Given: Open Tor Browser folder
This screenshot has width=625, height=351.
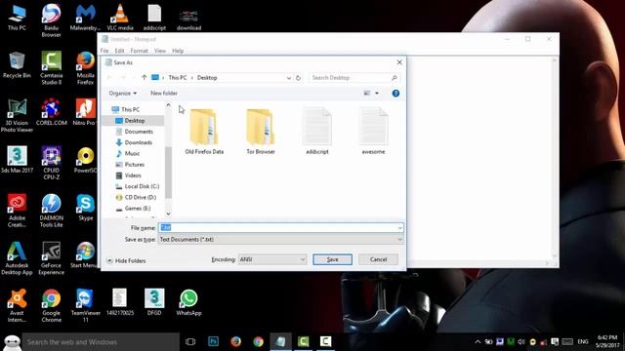Looking at the screenshot, I should (261, 132).
